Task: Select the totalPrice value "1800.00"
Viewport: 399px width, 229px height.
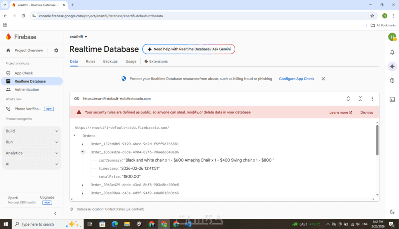Action: point(131,176)
